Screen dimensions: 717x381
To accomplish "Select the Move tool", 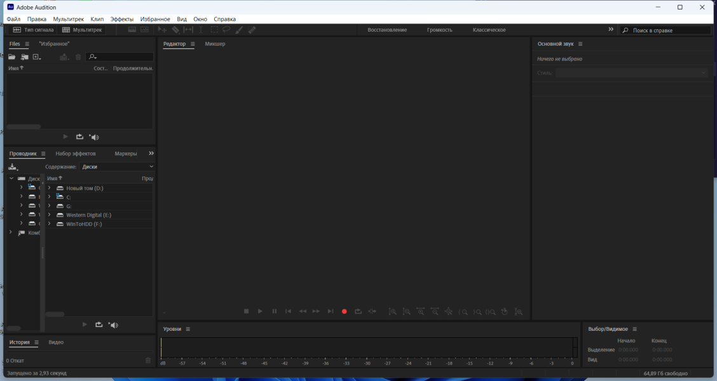I will (x=162, y=30).
